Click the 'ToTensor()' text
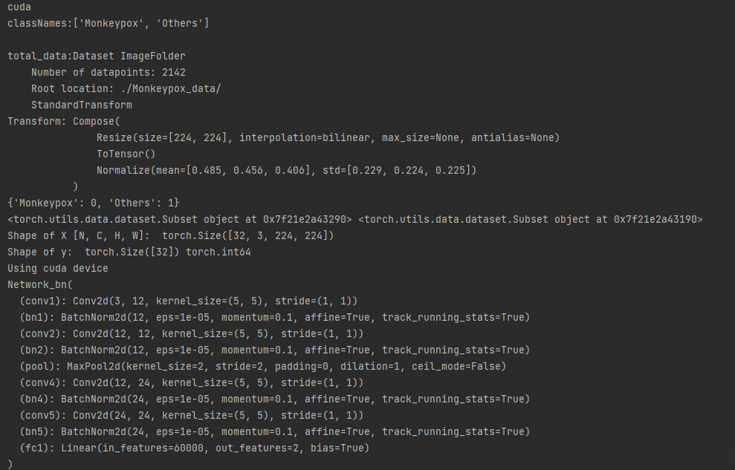The height and width of the screenshot is (470, 735). click(x=126, y=154)
